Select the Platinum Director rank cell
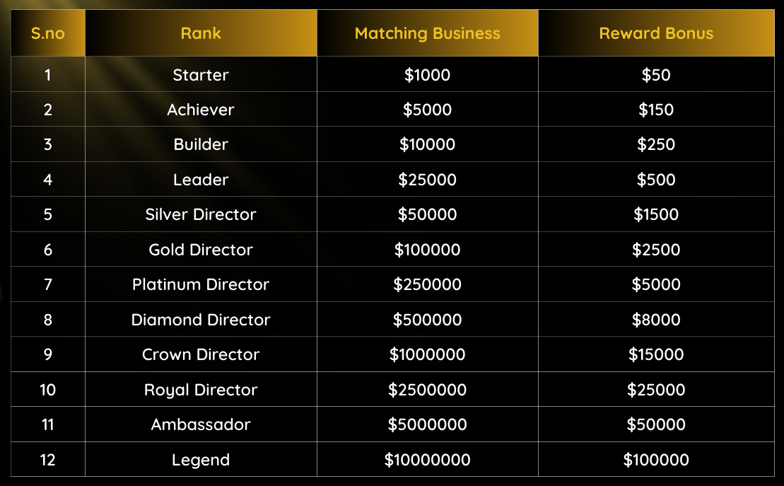This screenshot has width=784, height=486. click(201, 284)
